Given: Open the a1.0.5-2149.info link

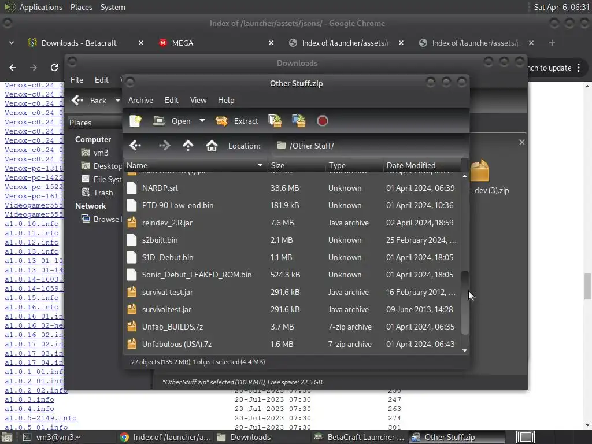Looking at the screenshot, I should point(41,418).
